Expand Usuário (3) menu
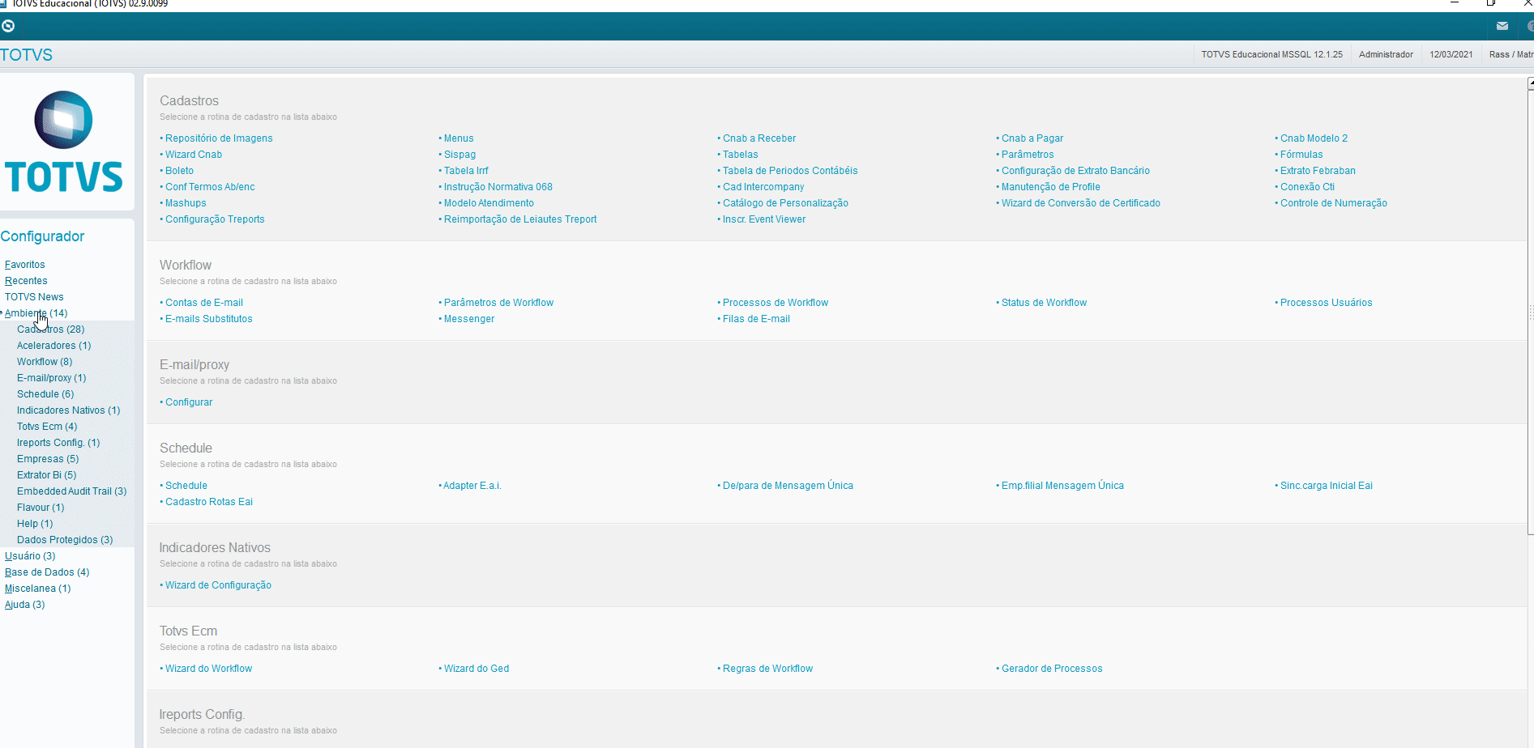This screenshot has height=748, width=1534. point(30,556)
